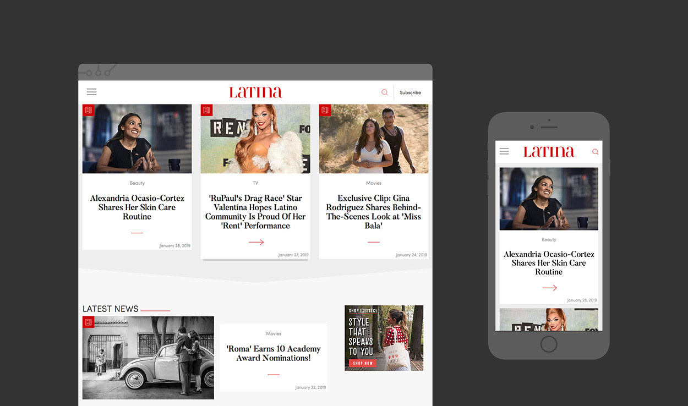Screen dimensions: 688x406
Task: Click red article badge on Gina Rodriguez card
Action: pos(325,110)
